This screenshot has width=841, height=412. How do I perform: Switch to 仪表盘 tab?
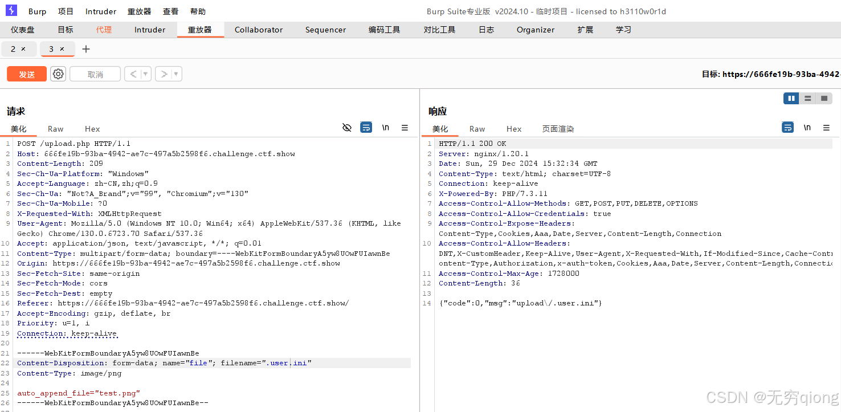22,30
